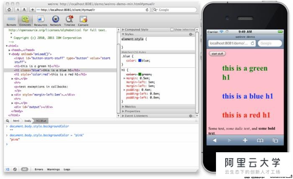Click the green color swatch

pyautogui.click(x=140, y=74)
